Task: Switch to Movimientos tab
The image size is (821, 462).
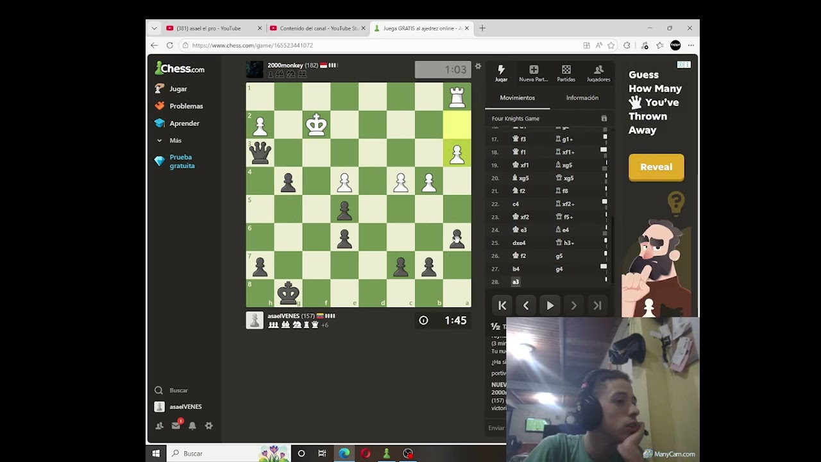Action: click(x=517, y=98)
